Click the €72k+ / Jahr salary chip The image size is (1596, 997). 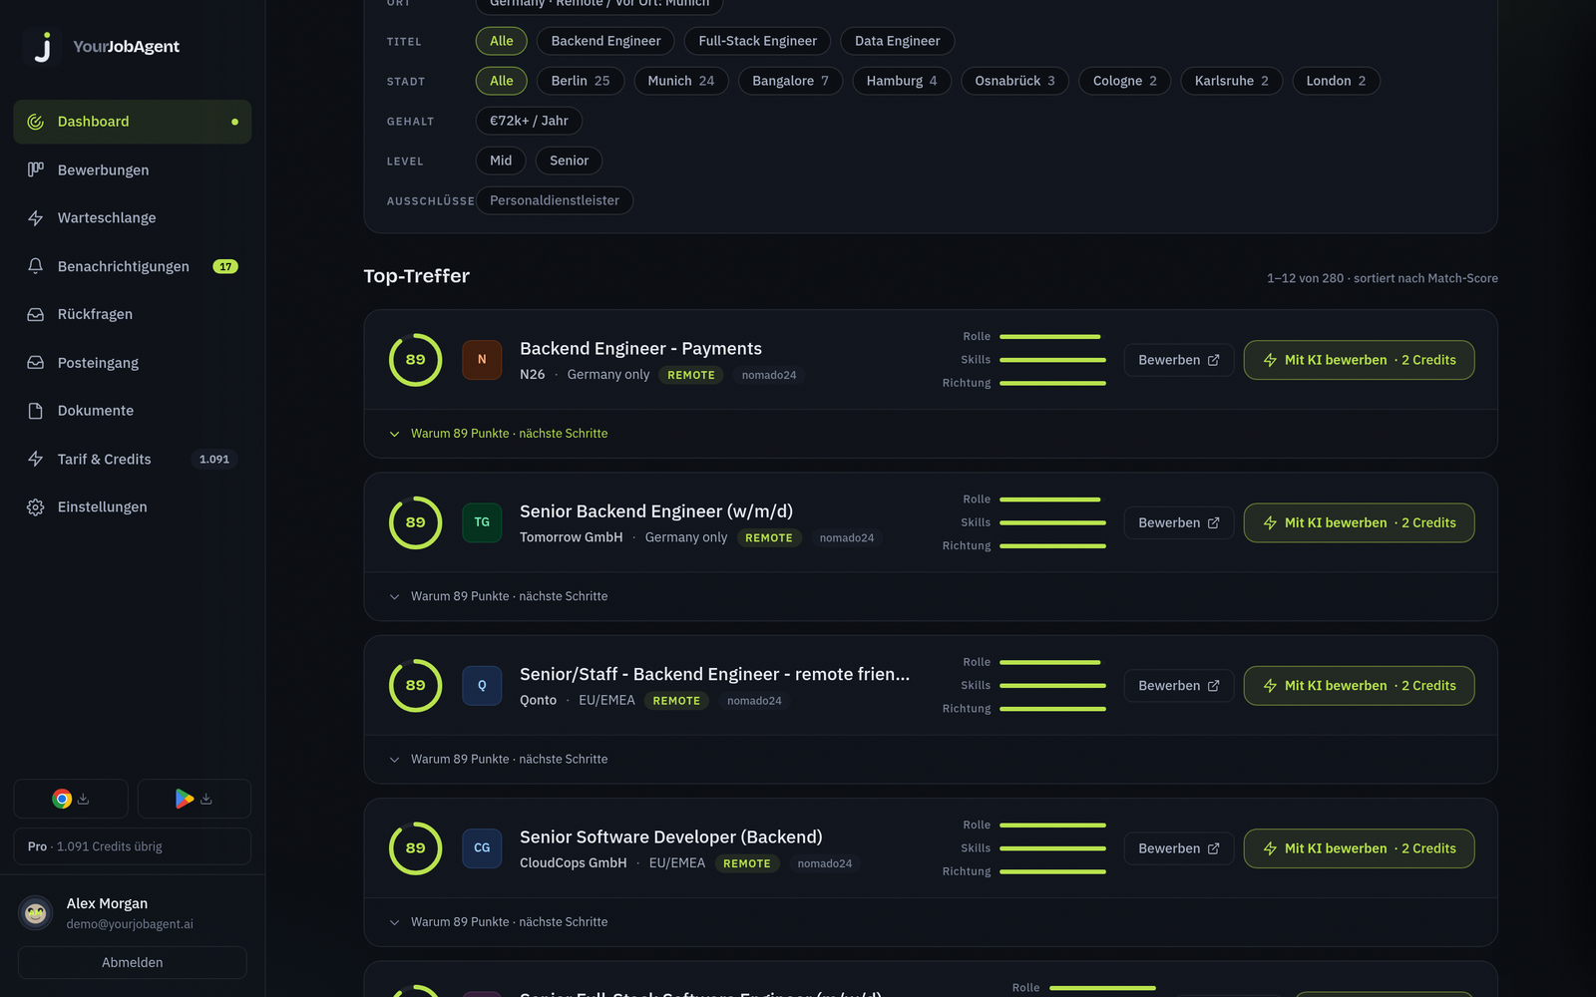(529, 121)
